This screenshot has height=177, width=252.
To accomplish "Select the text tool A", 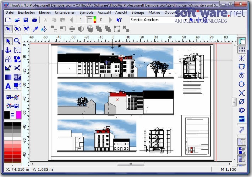I will pyautogui.click(x=8, y=86).
